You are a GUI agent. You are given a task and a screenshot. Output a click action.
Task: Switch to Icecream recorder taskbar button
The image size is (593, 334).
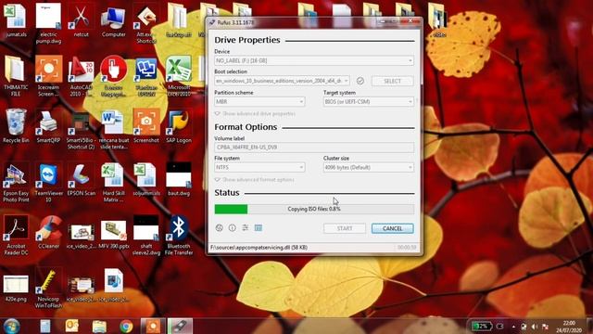click(153, 326)
